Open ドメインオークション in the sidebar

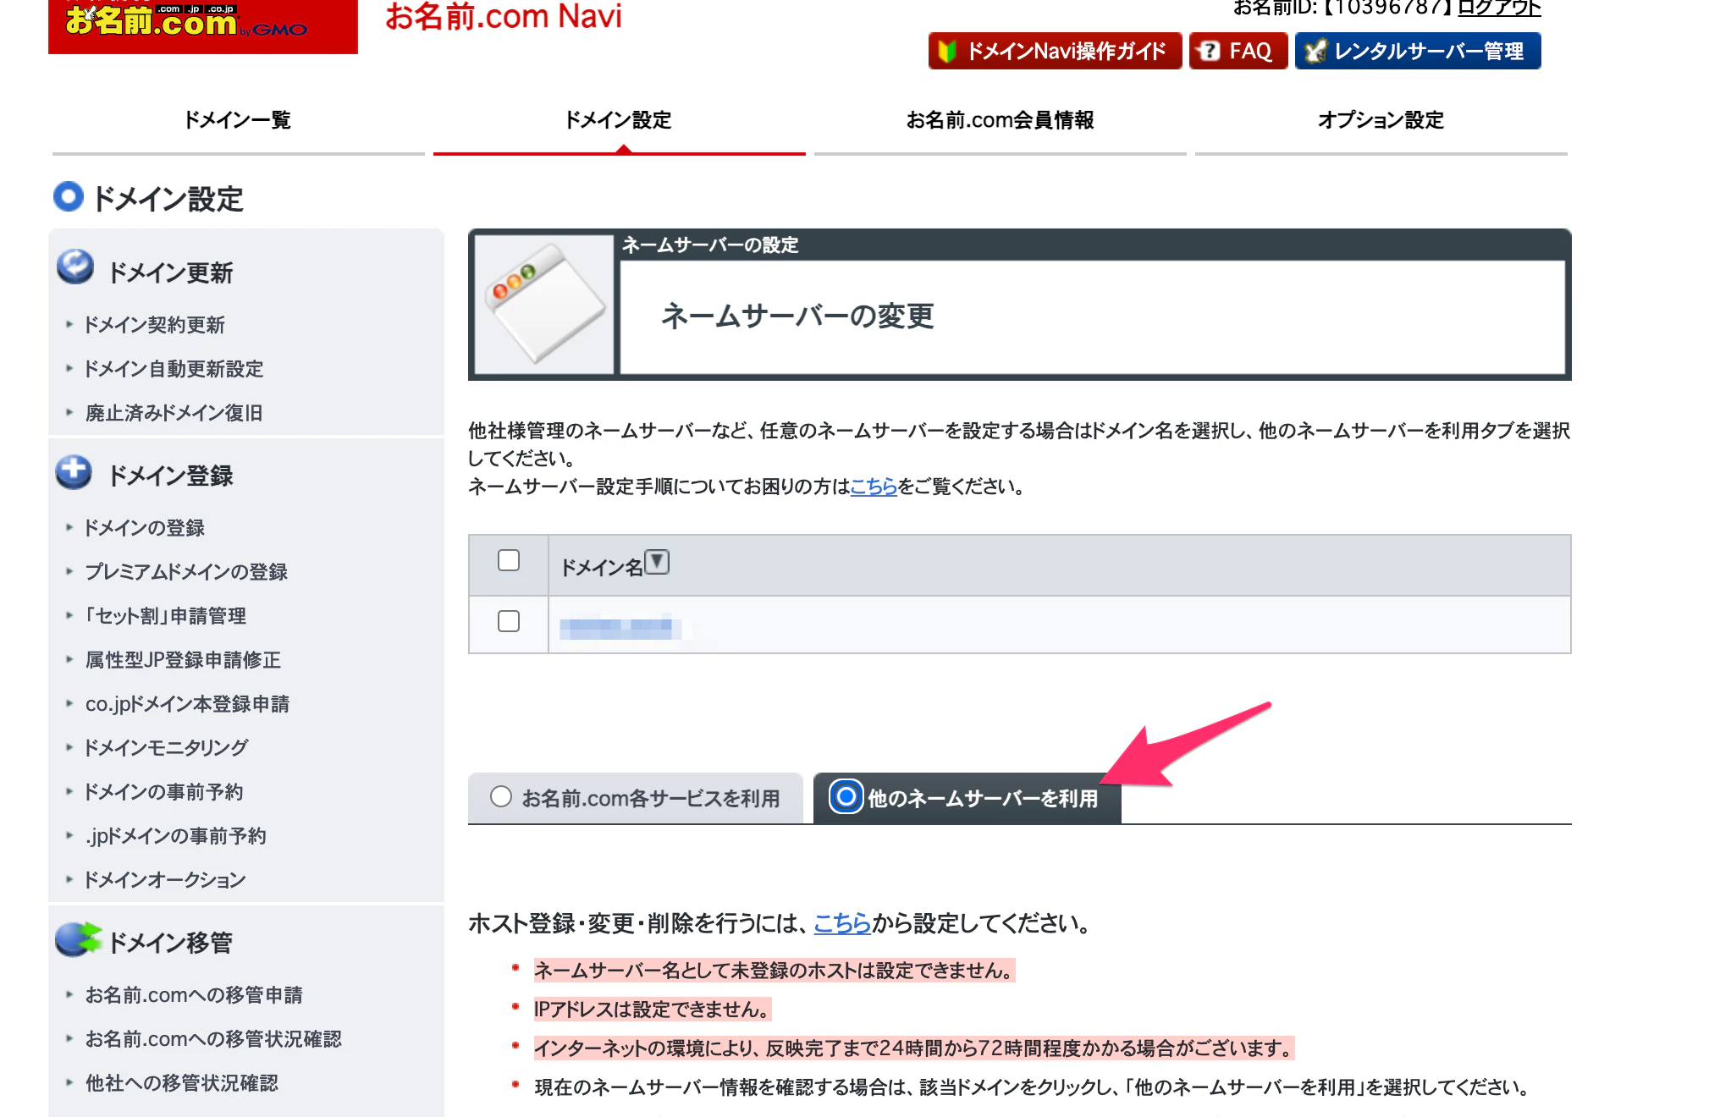[x=166, y=880]
